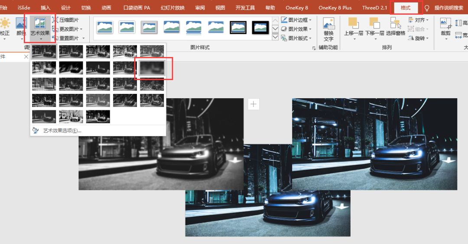Click 下移一层 send backward icon
Viewport: 468px width, 244px height.
pyautogui.click(x=374, y=28)
